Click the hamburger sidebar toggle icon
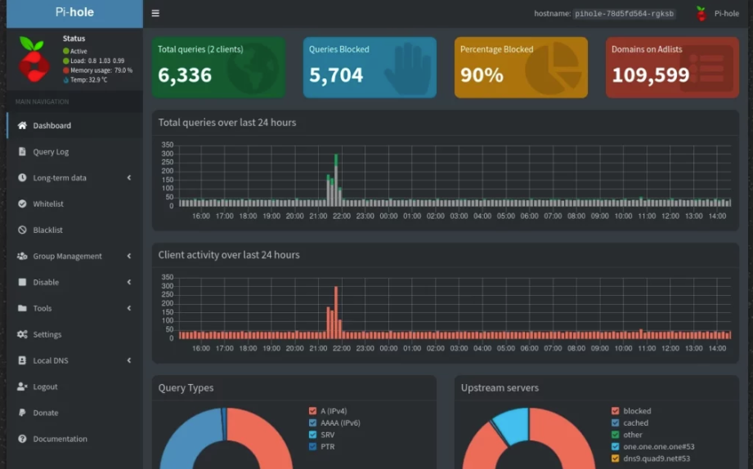This screenshot has width=753, height=469. pyautogui.click(x=155, y=14)
